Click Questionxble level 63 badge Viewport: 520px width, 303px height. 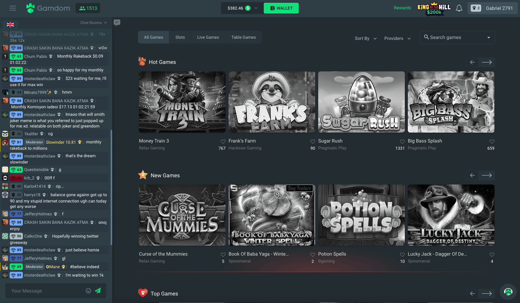(16, 170)
